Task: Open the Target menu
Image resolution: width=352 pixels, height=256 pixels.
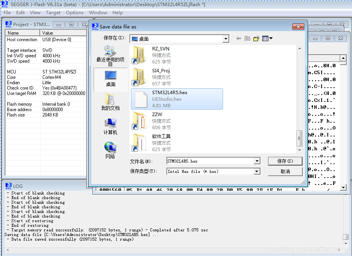Action: coord(53,13)
